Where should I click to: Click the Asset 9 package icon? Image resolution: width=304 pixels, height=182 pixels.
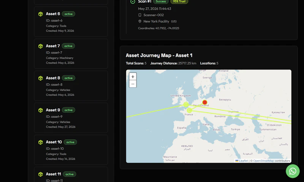coord(41,110)
